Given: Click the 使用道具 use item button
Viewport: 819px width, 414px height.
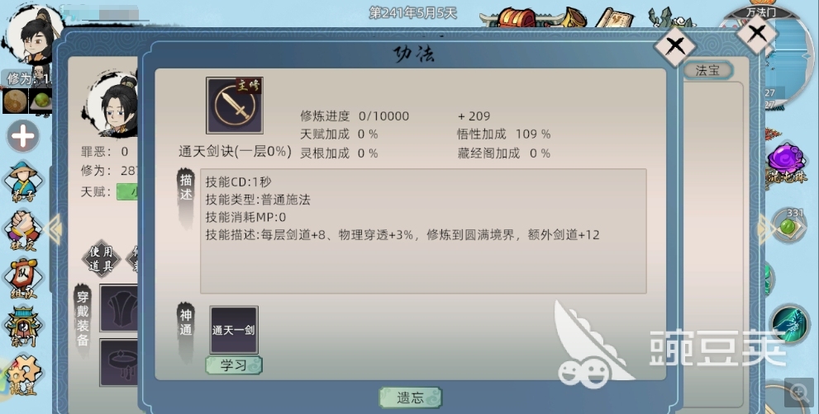Looking at the screenshot, I should tap(101, 258).
